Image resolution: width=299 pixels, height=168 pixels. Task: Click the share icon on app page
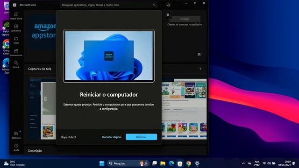199,55
